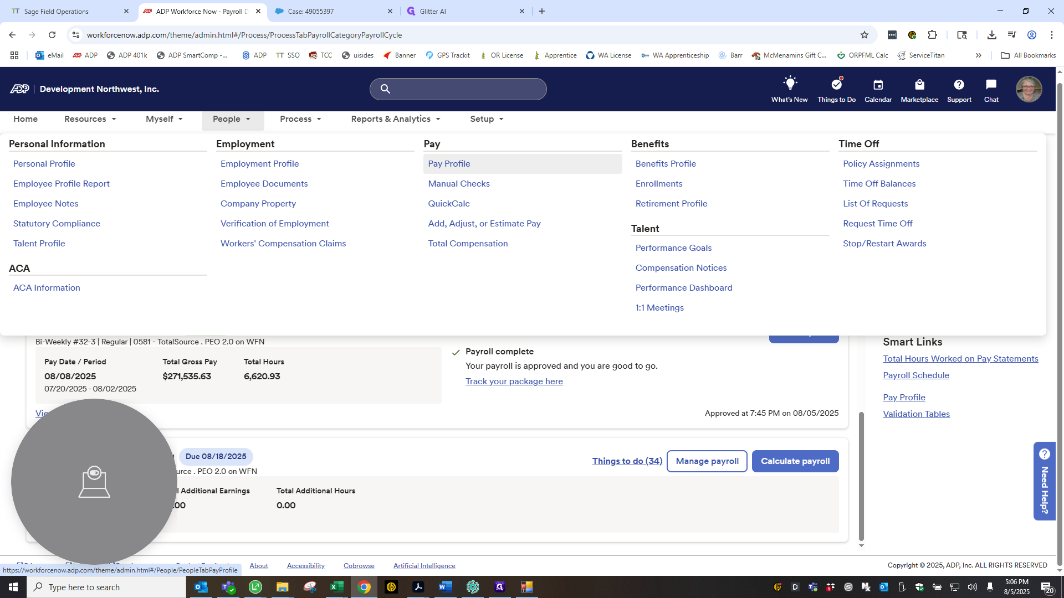Open What's New lightbulb icon
1064x598 pixels.
(789, 89)
